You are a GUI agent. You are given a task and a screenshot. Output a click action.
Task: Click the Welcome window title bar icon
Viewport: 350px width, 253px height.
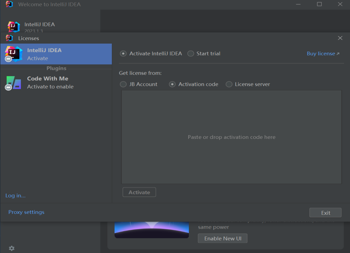[x=9, y=4]
